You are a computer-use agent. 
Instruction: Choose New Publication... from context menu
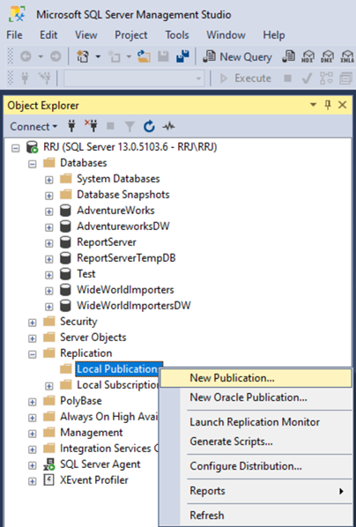pyautogui.click(x=256, y=378)
